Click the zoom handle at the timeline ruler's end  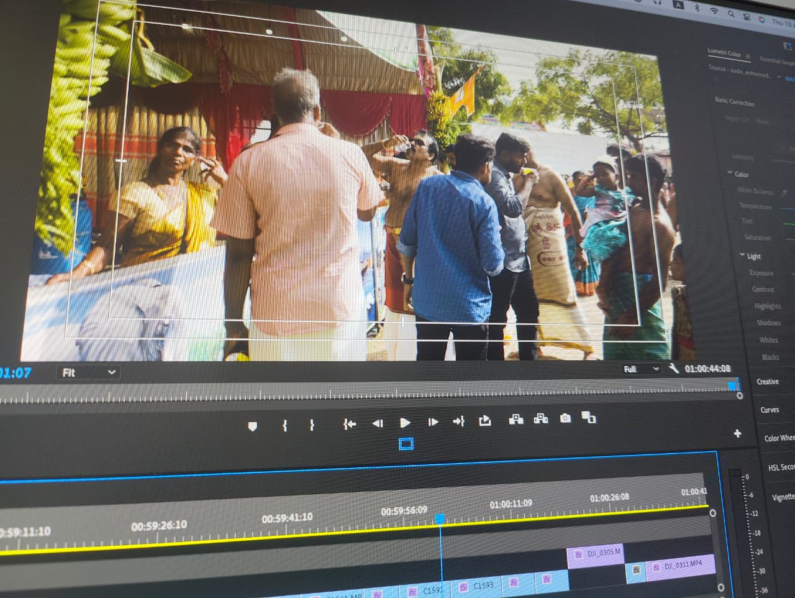[713, 513]
